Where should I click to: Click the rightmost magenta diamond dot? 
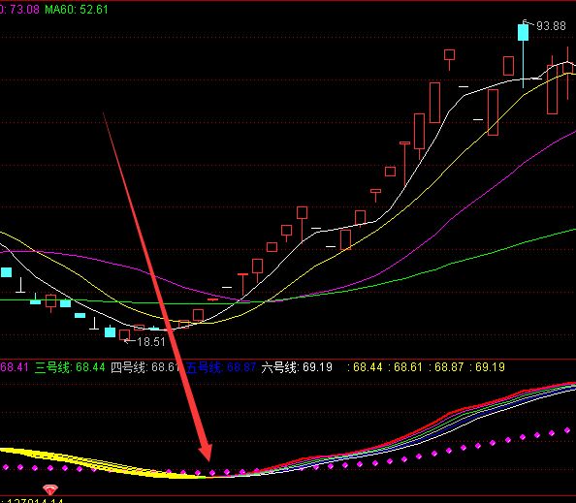567,430
